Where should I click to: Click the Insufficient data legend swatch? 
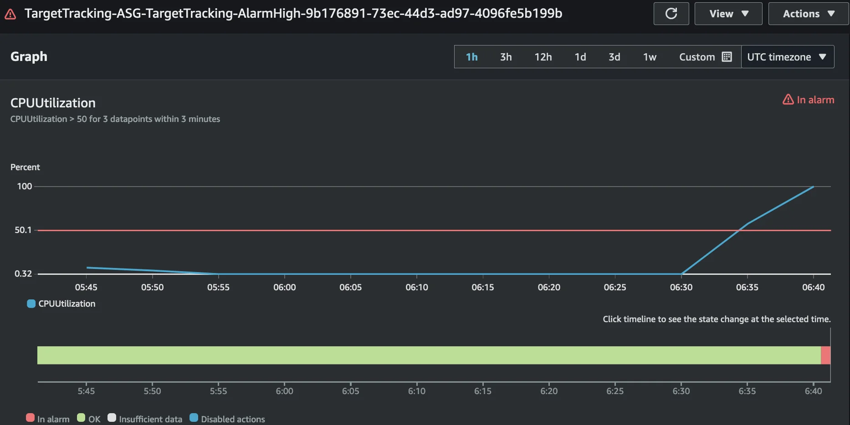[112, 418]
